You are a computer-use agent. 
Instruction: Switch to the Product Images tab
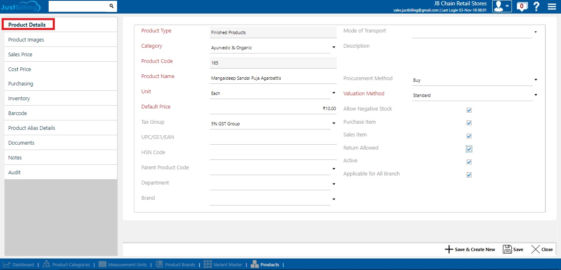[x=61, y=40]
